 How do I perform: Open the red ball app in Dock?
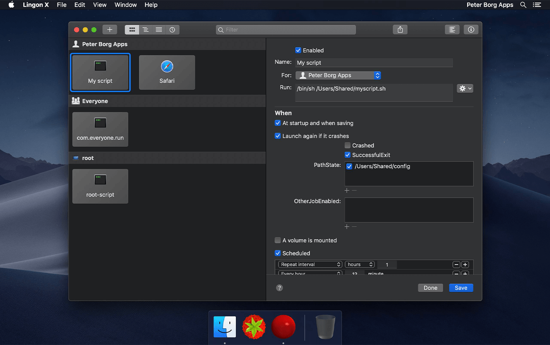pos(284,326)
